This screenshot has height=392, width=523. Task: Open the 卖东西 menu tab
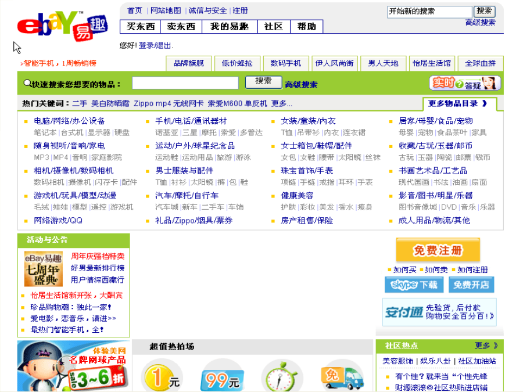(181, 27)
